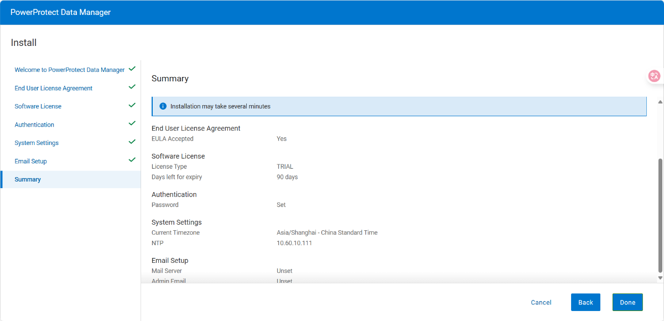Click the 'Email Setup' section heading in the summary
The width and height of the screenshot is (664, 321).
170,261
